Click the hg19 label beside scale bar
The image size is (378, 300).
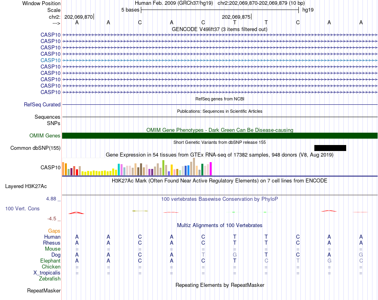click(308, 10)
